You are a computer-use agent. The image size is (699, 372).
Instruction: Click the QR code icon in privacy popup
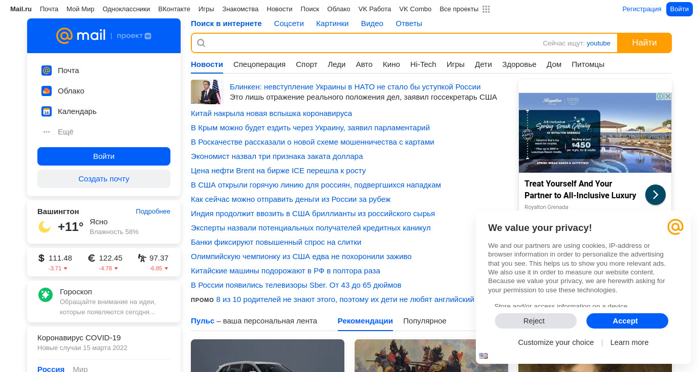(x=484, y=356)
